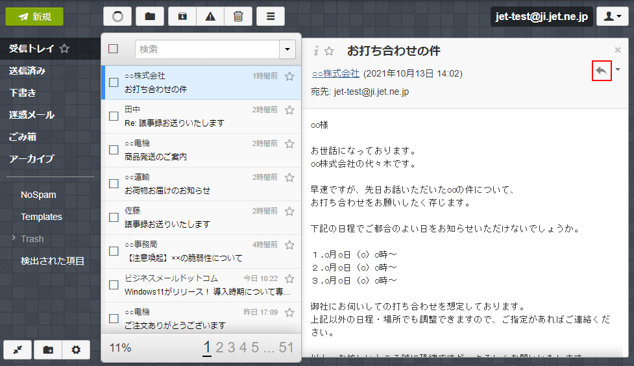The image size is (634, 366).
Task: Expand the account user menu dropdown
Action: coord(612,17)
